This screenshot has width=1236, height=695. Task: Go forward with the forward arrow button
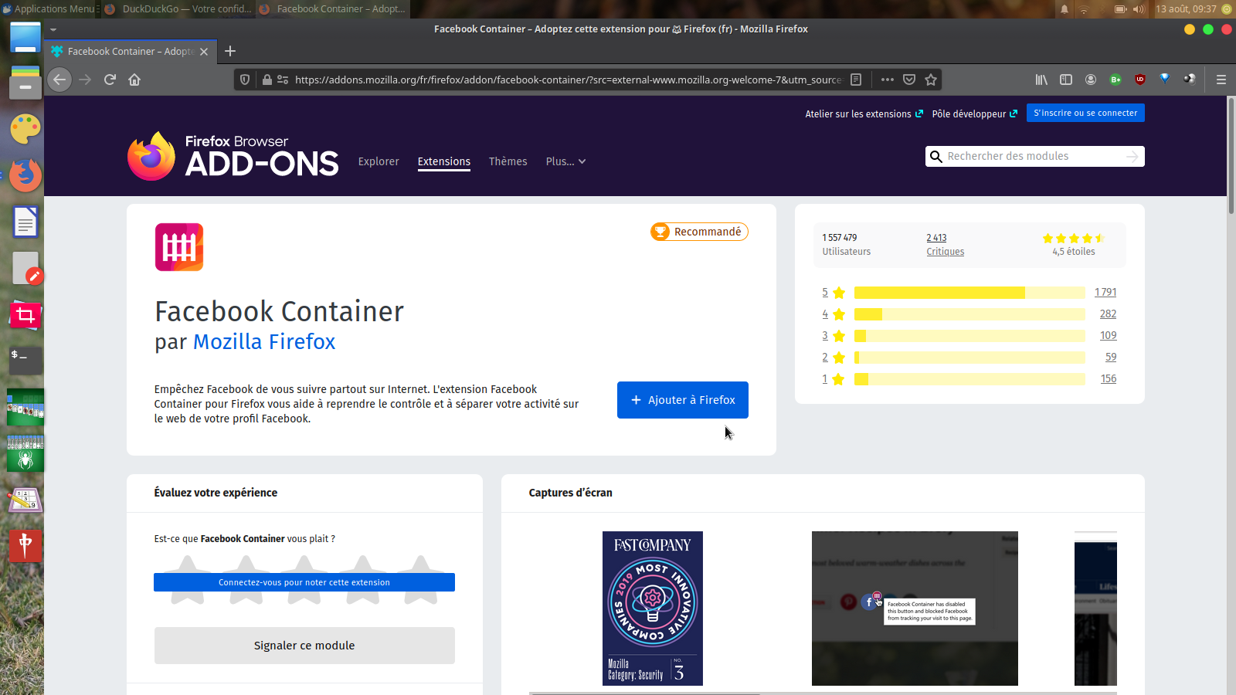[85, 80]
